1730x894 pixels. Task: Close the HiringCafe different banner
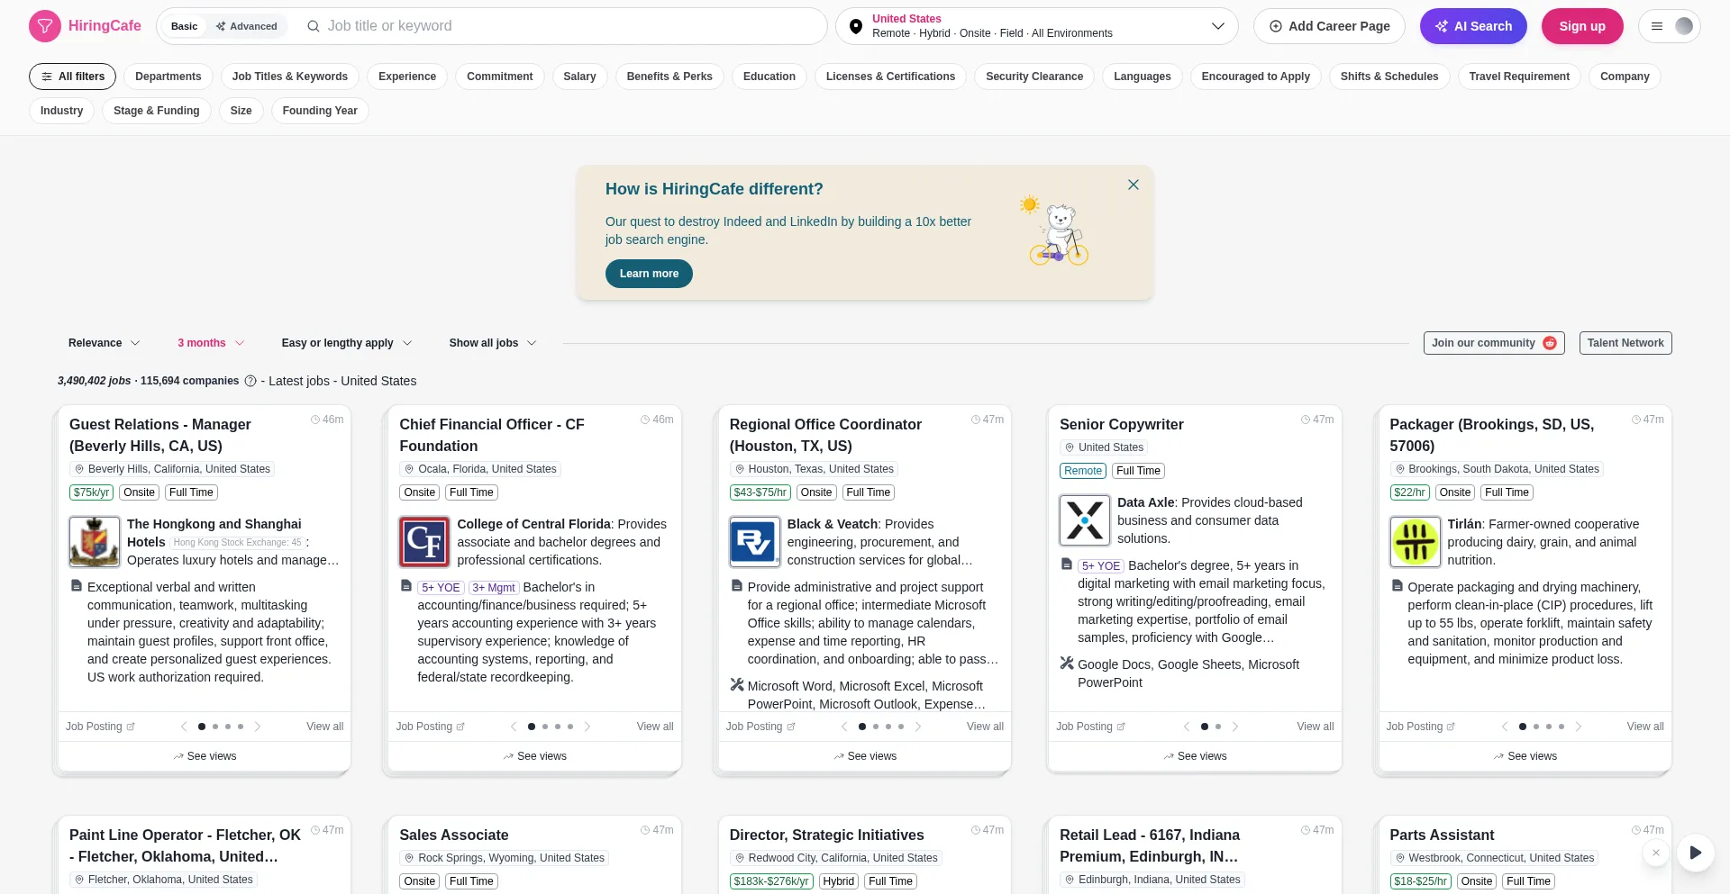pyautogui.click(x=1134, y=185)
